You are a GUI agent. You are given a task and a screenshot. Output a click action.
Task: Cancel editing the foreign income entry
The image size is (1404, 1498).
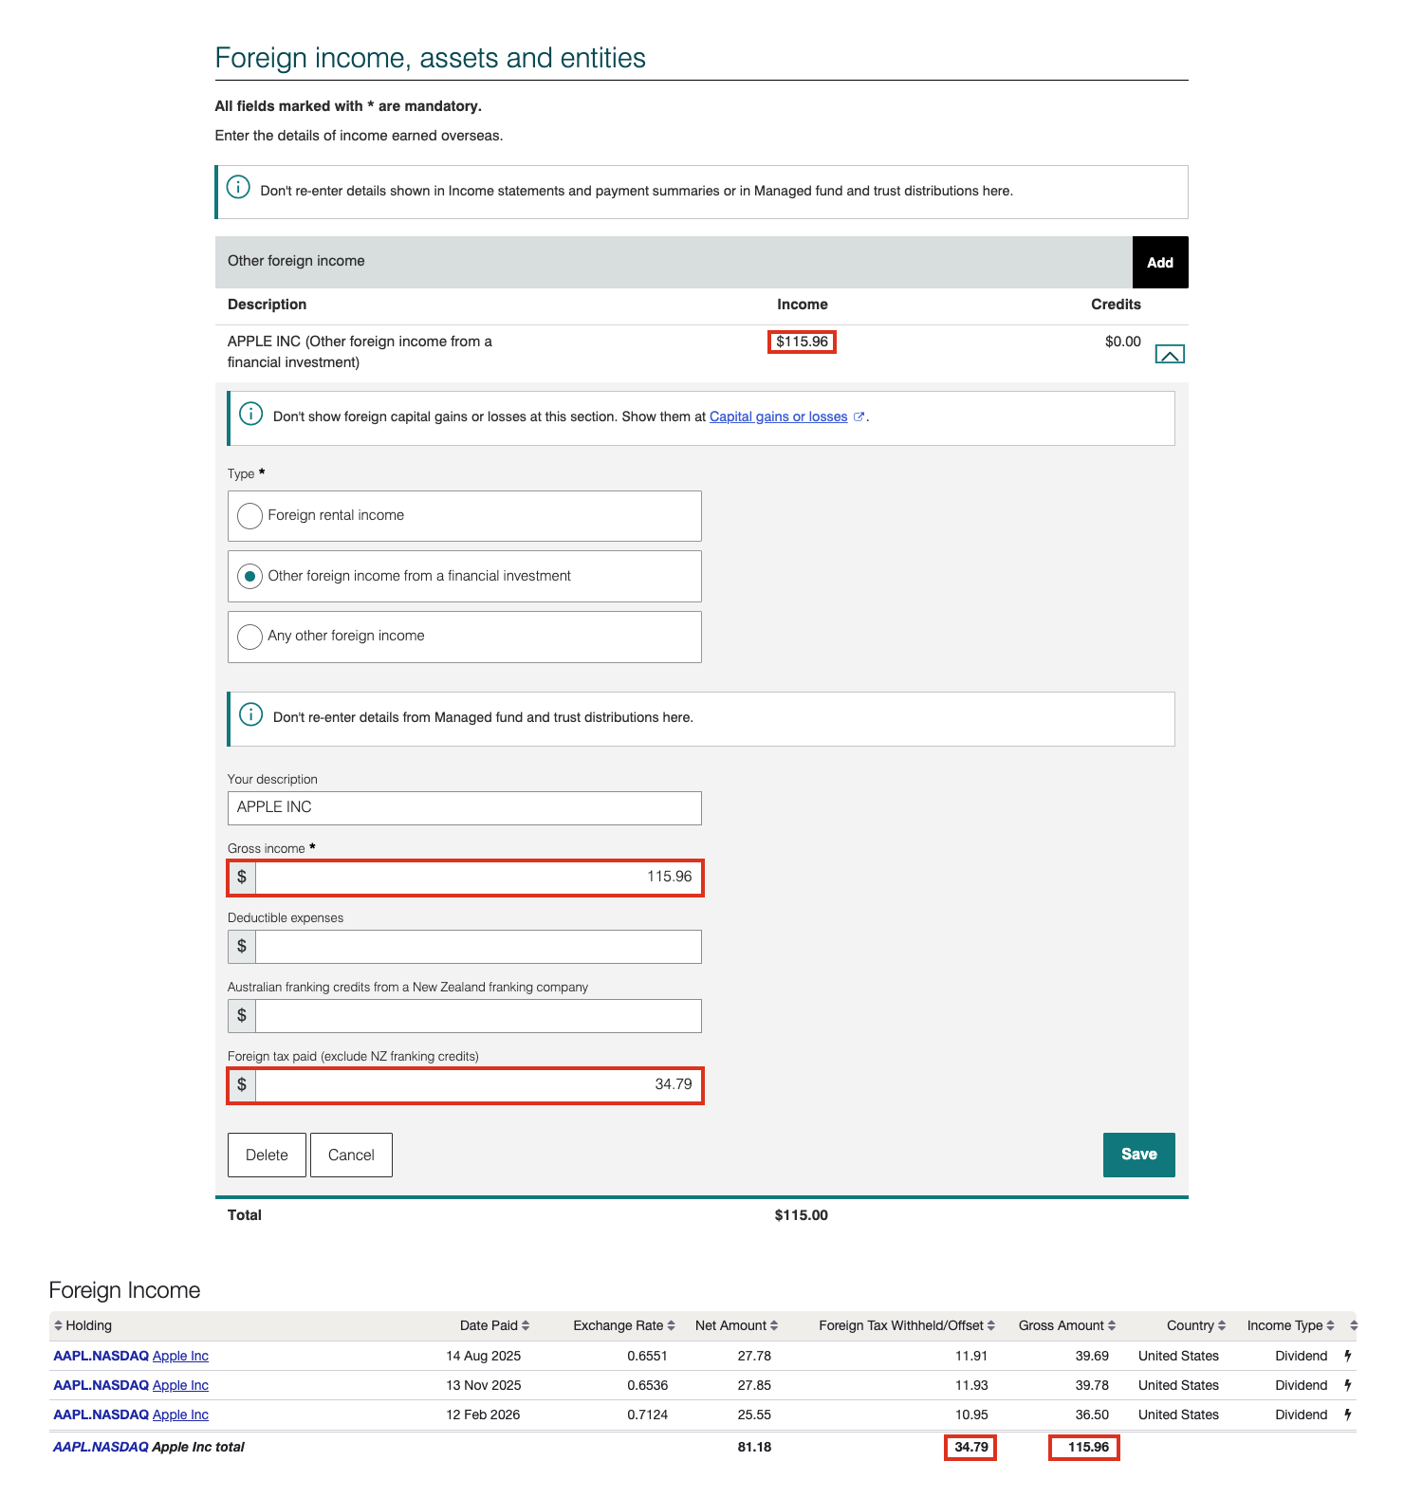click(x=351, y=1155)
